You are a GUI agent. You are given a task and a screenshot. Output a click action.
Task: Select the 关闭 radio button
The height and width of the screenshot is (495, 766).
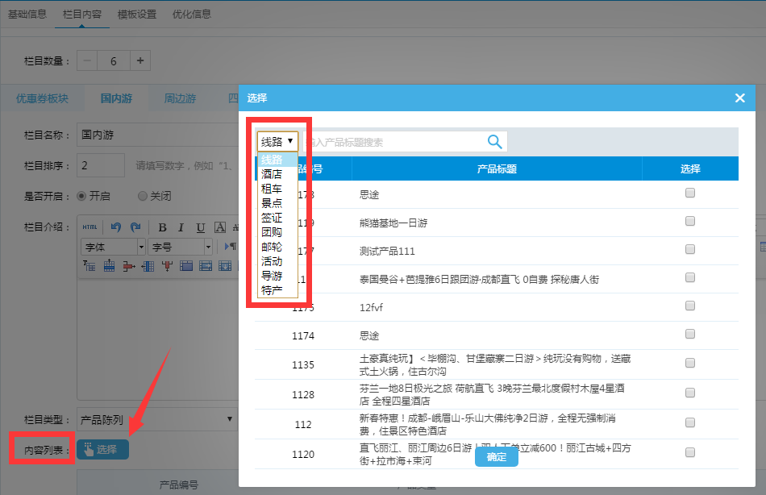[x=143, y=196]
